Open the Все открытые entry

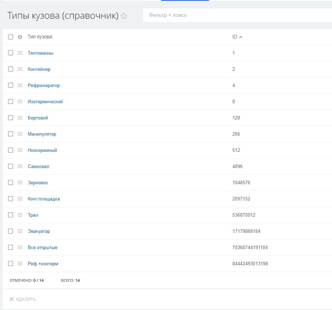[42, 247]
